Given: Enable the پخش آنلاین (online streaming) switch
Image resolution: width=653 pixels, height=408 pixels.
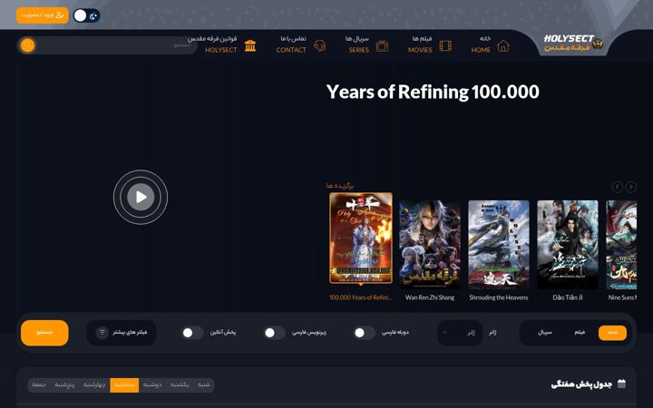Looking at the screenshot, I should pos(192,333).
